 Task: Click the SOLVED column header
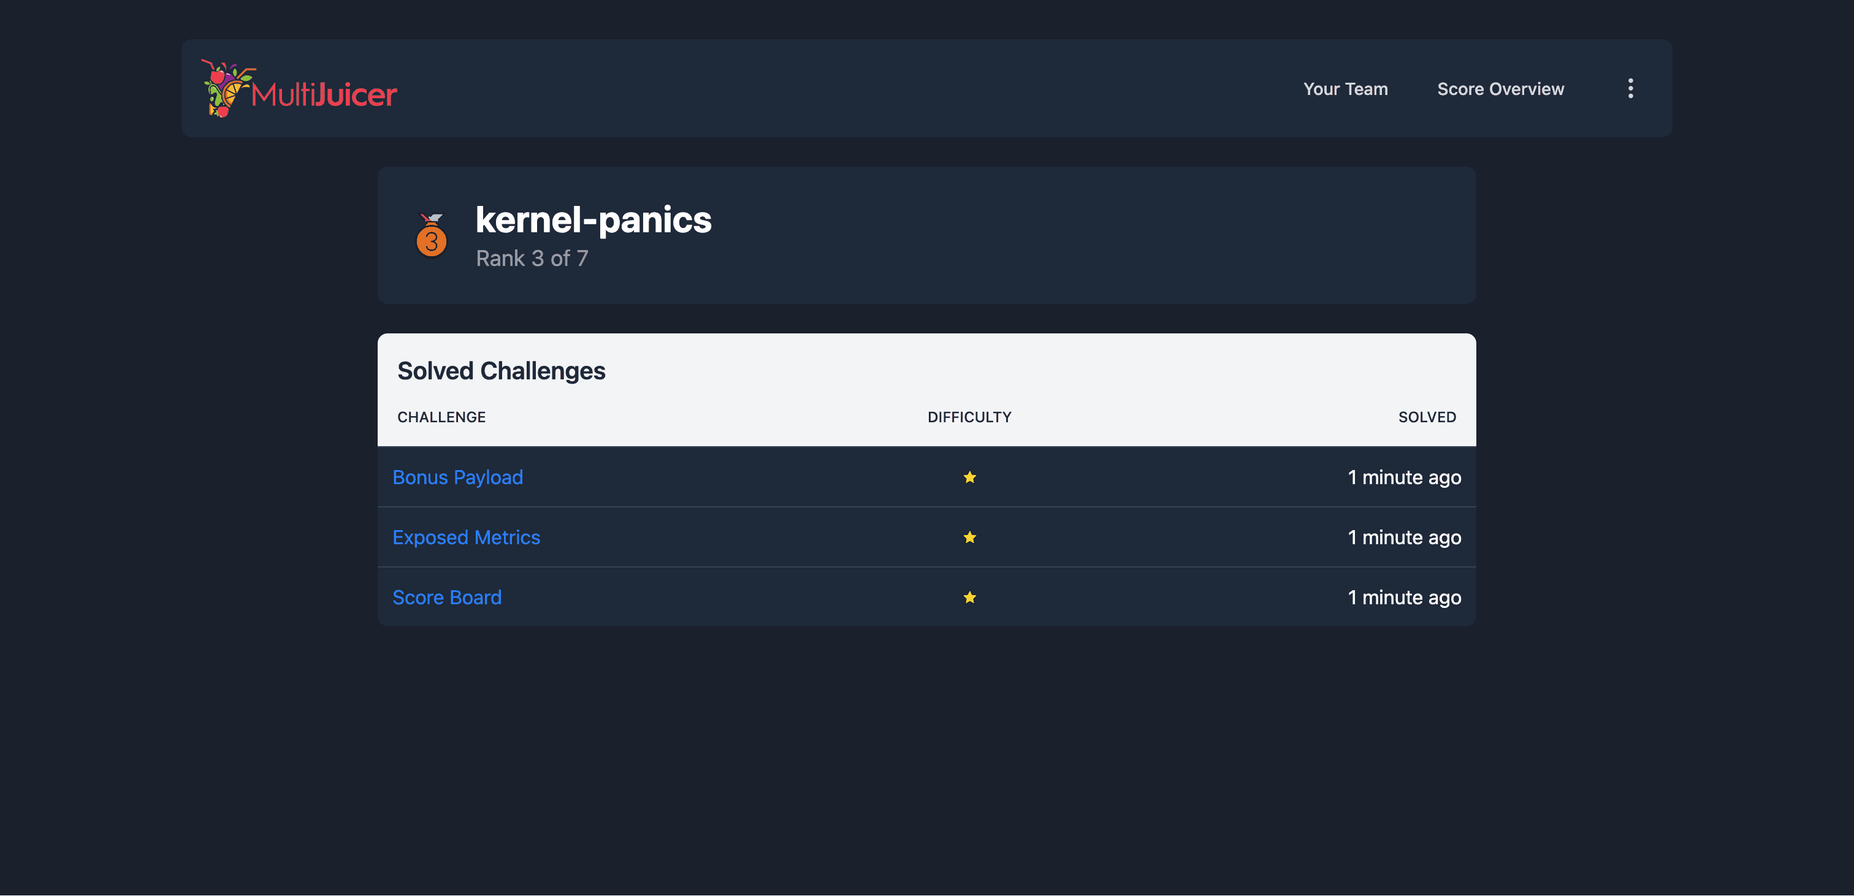(1427, 417)
